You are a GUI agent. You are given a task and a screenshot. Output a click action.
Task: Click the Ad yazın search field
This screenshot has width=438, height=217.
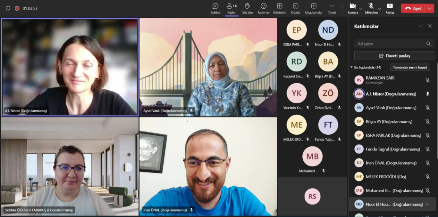(391, 44)
